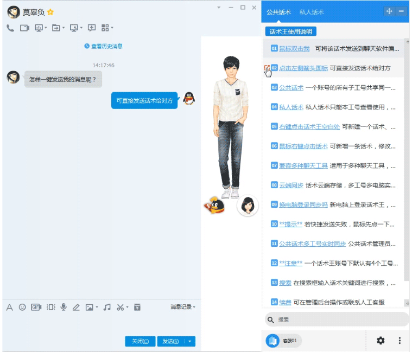The width and height of the screenshot is (412, 352).
Task: Click the contact avatar in chat header
Action: click(14, 12)
